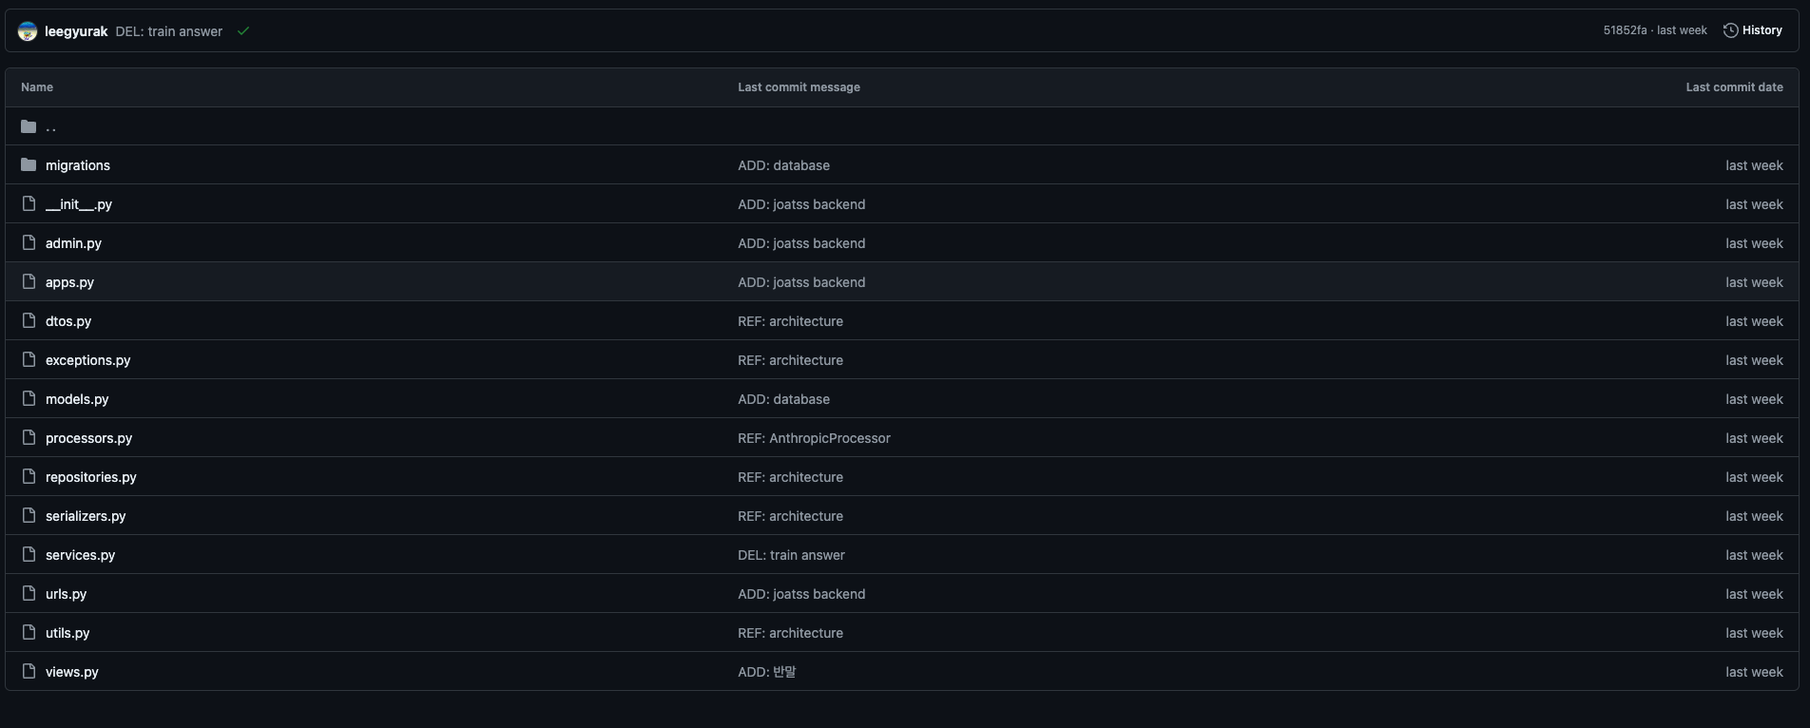Image resolution: width=1810 pixels, height=728 pixels.
Task: Click the History clock icon
Action: pyautogui.click(x=1730, y=30)
